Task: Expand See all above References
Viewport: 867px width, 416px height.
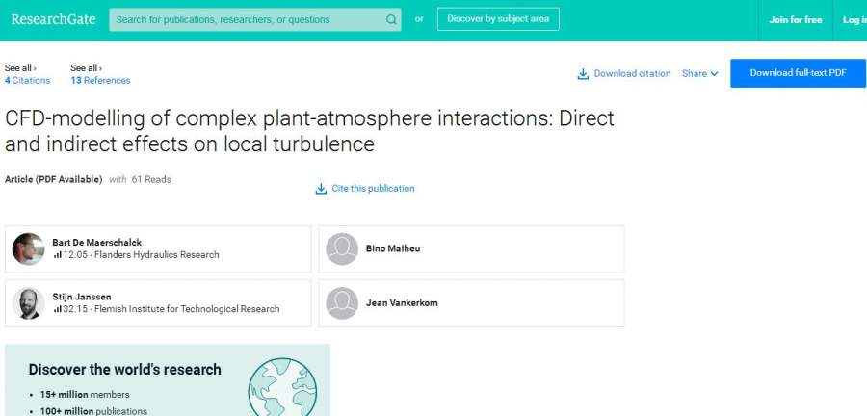Action: coord(86,68)
